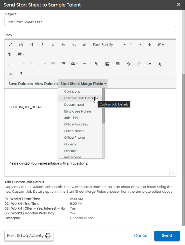Select Custom Job Details merge field

[80, 98]
